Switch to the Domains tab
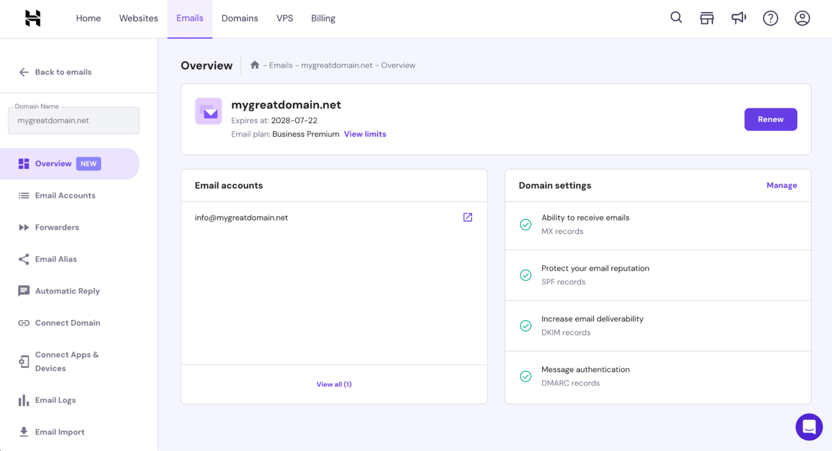 coord(239,18)
